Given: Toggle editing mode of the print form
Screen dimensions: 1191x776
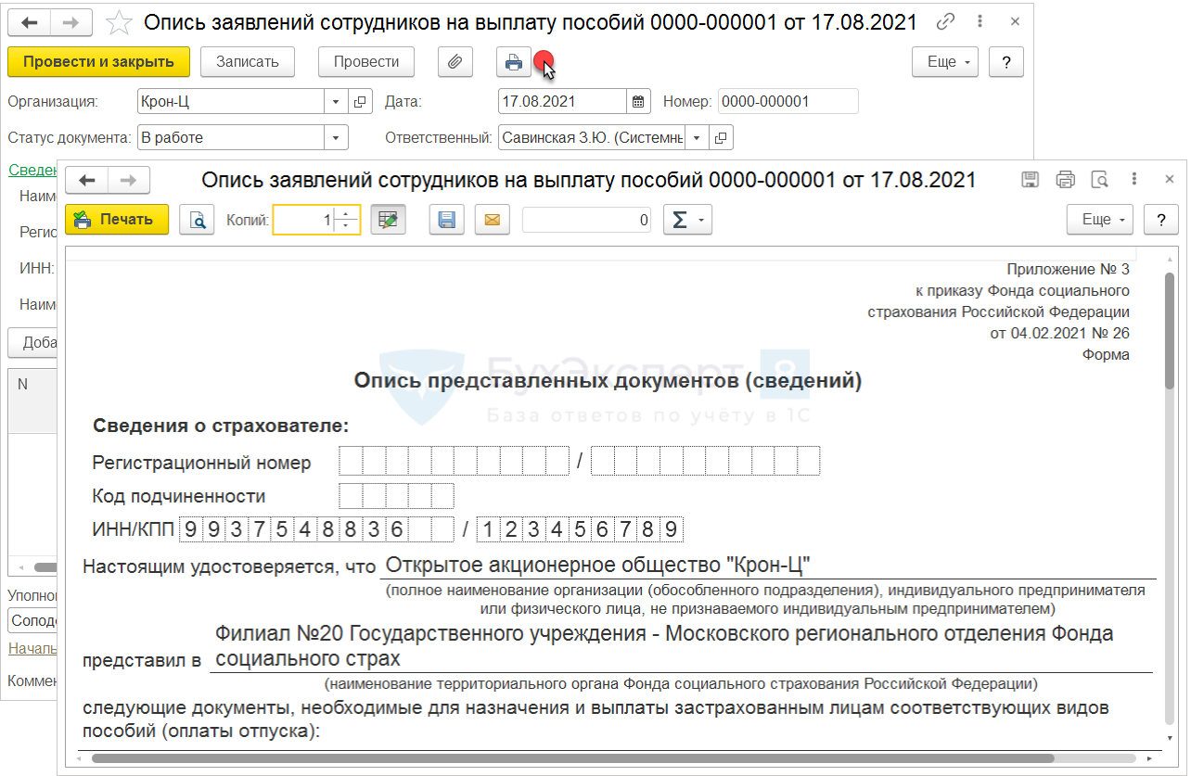Looking at the screenshot, I should (388, 220).
